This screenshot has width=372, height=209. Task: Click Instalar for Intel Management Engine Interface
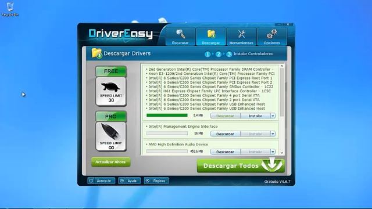[255, 134]
